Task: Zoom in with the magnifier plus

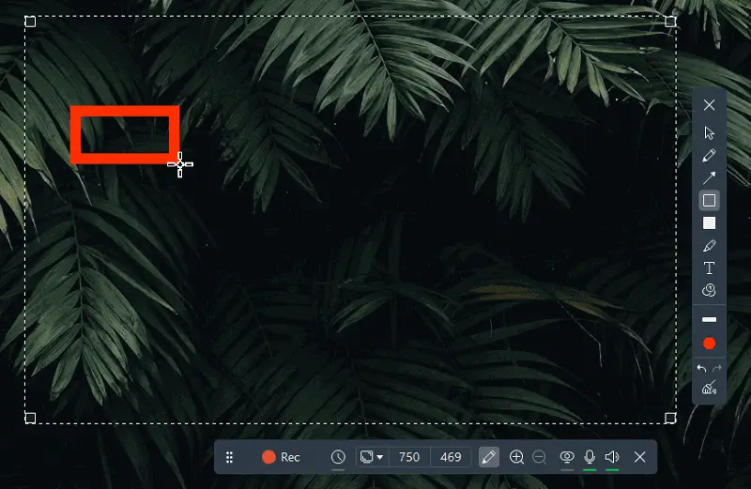Action: click(x=516, y=457)
